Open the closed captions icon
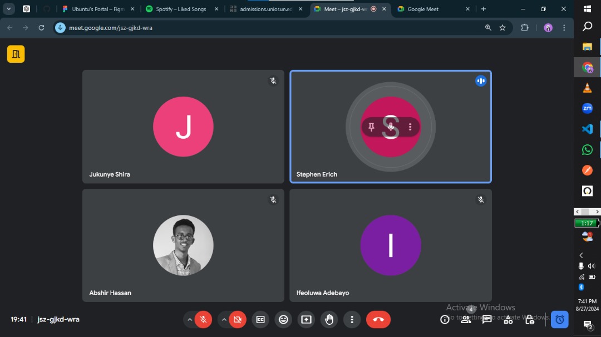601x337 pixels. (x=260, y=319)
